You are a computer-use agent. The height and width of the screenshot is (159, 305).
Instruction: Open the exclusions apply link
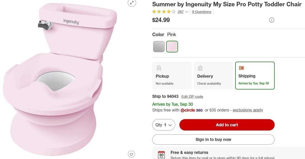[x=248, y=110]
